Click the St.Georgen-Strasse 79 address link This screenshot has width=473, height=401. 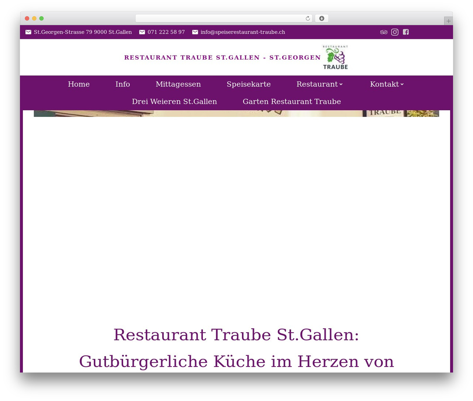(83, 32)
